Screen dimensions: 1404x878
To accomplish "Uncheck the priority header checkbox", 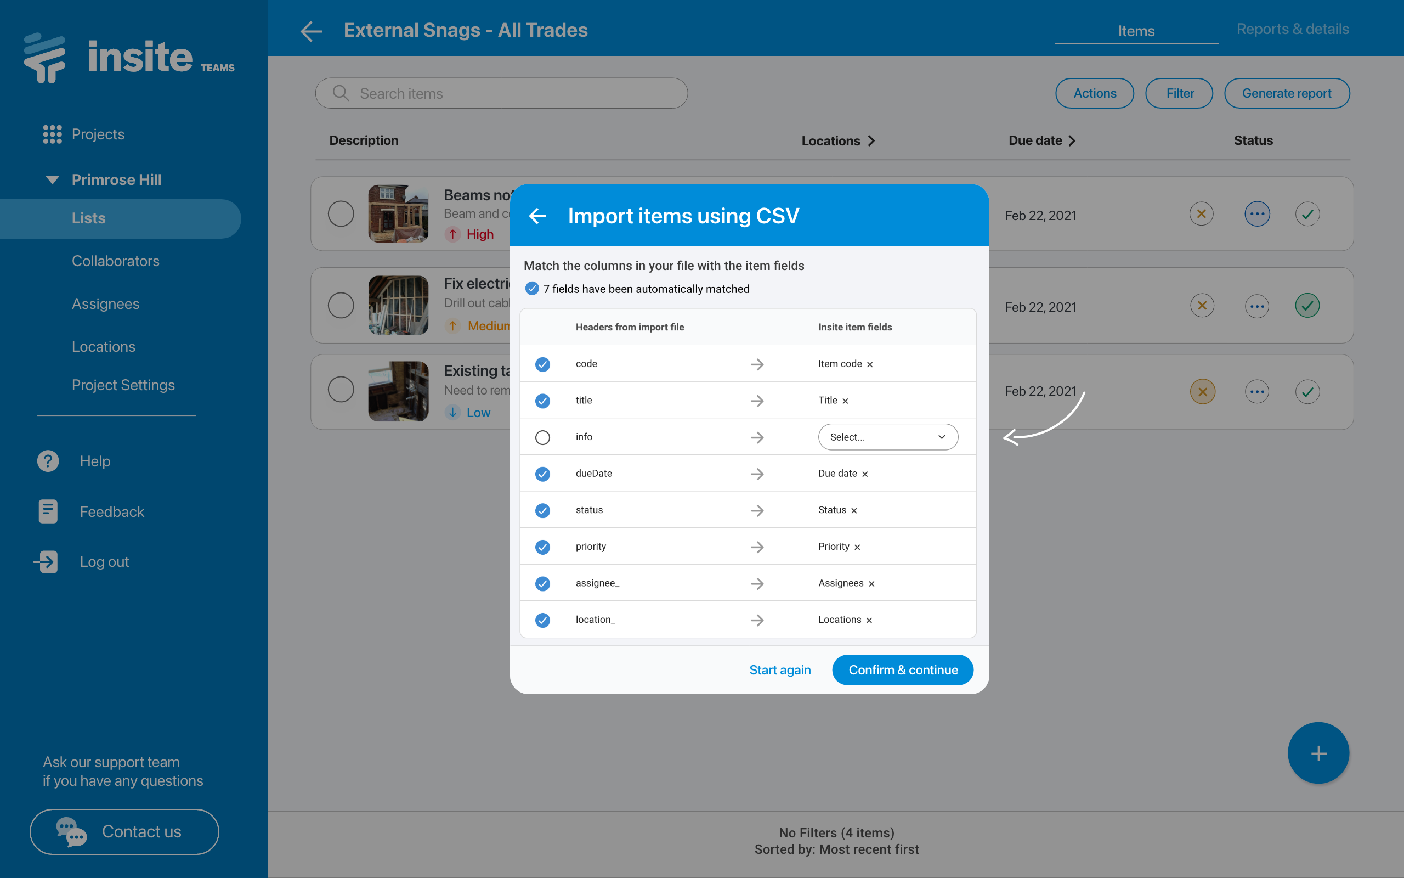I will point(542,547).
